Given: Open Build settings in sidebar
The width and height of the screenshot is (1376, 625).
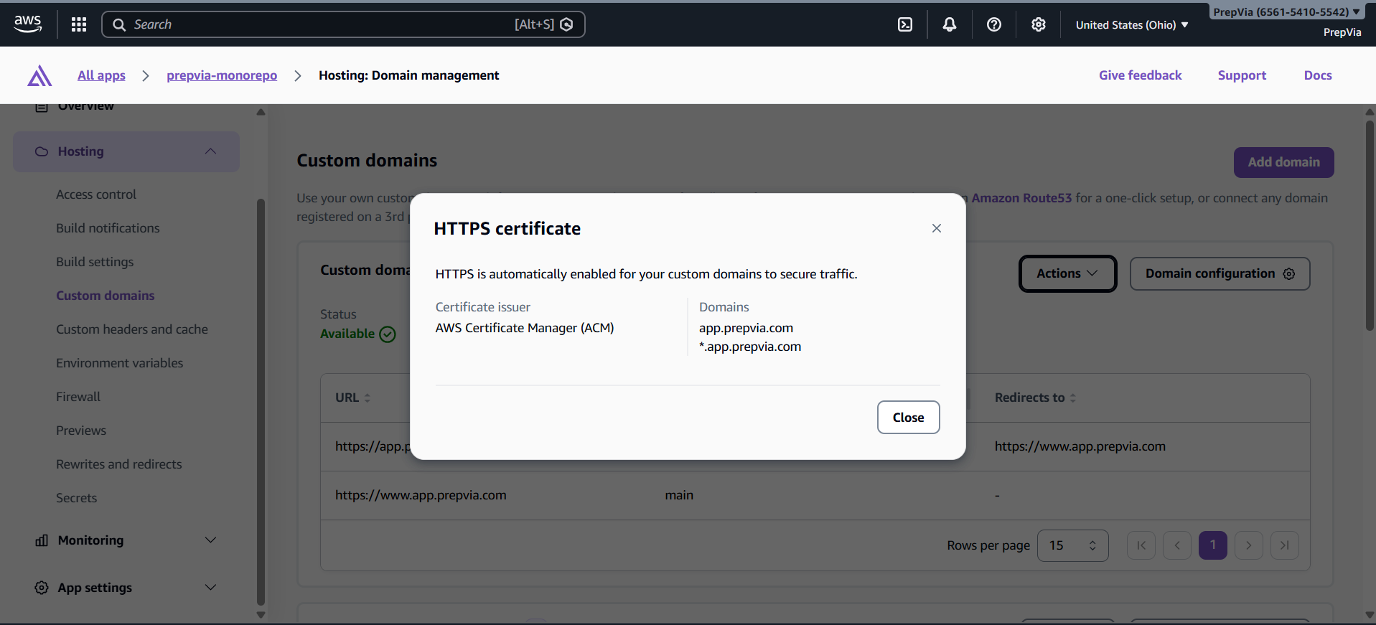Looking at the screenshot, I should (x=95, y=262).
